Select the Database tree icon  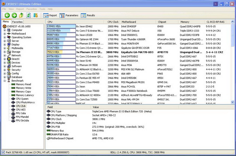tap(9, 77)
